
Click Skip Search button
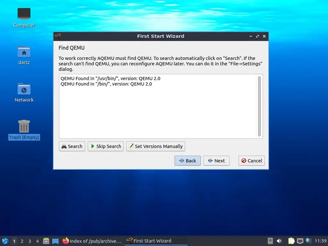(x=106, y=146)
